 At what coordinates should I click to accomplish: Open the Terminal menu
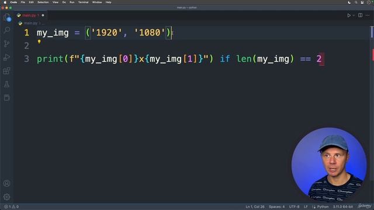click(x=83, y=2)
